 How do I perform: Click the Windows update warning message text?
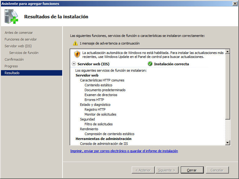point(153,55)
